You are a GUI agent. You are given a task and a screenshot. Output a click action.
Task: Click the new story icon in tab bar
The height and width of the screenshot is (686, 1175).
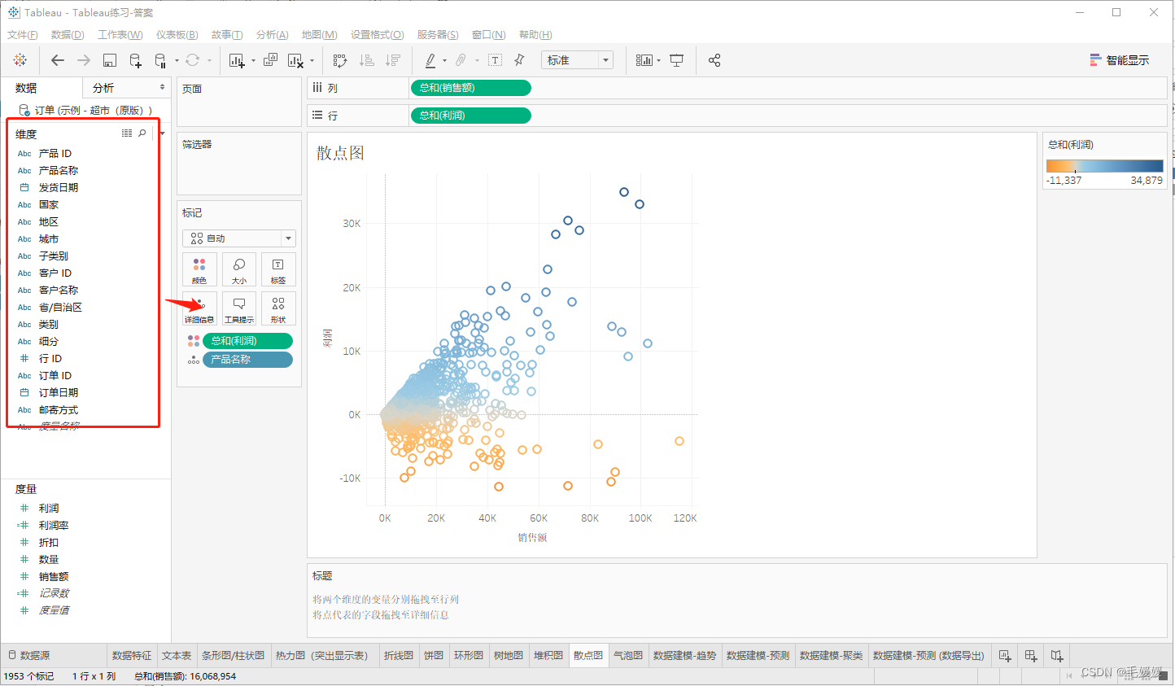(x=1056, y=655)
